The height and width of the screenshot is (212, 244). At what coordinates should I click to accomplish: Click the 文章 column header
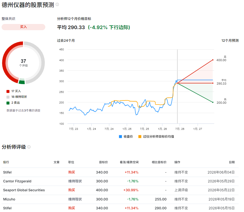click(x=57, y=162)
